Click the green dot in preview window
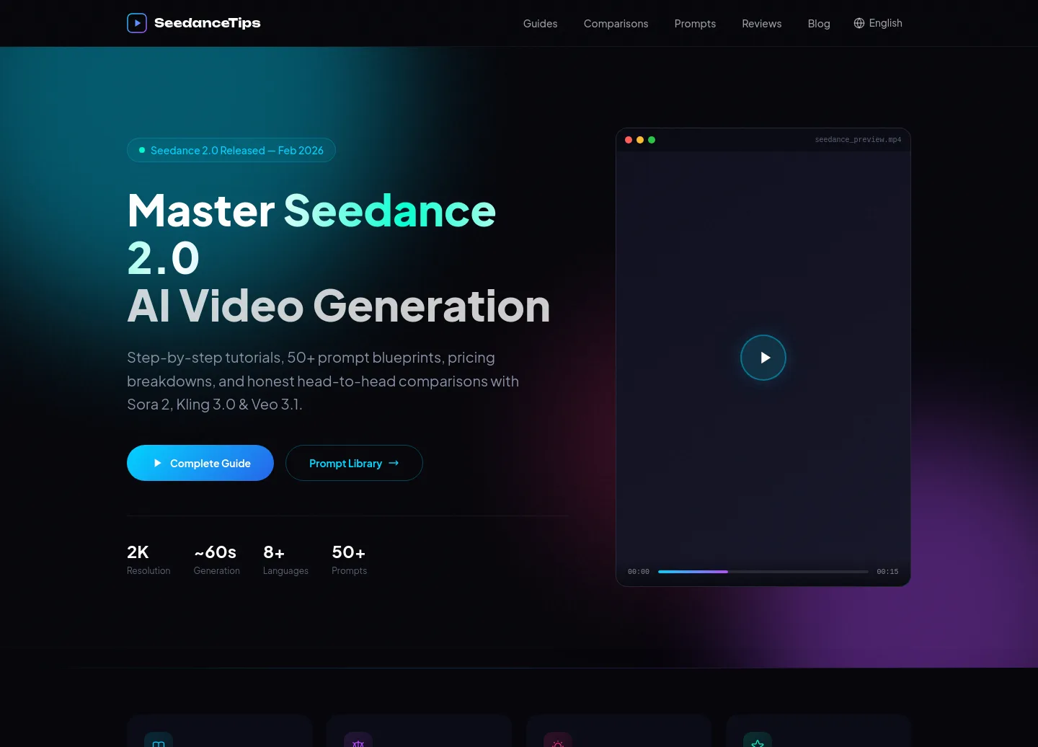Screen dimensions: 1038x747 click(x=652, y=140)
